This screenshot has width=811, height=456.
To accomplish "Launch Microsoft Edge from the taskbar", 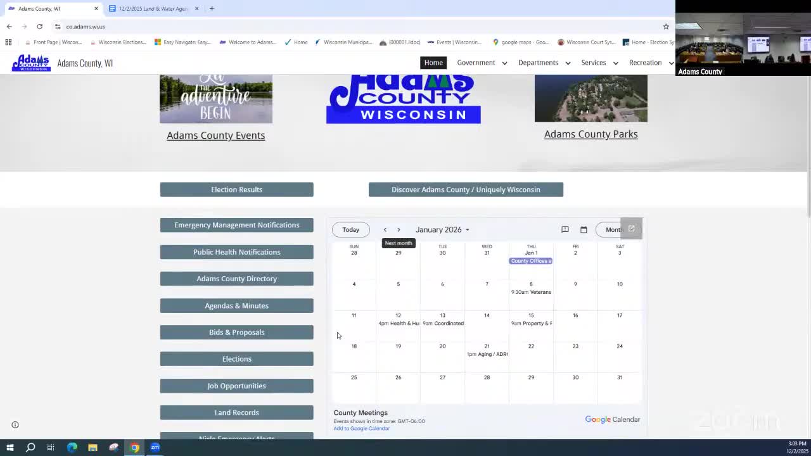I will click(72, 447).
